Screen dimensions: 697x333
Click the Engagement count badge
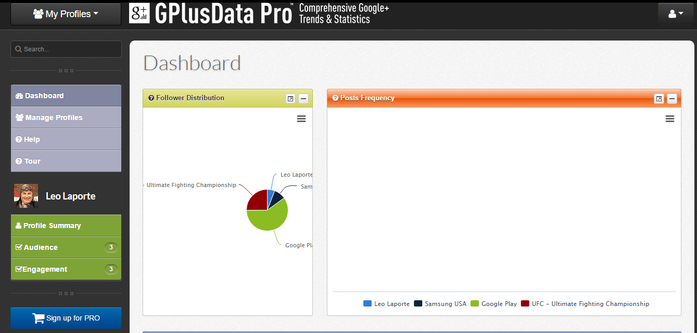(110, 269)
